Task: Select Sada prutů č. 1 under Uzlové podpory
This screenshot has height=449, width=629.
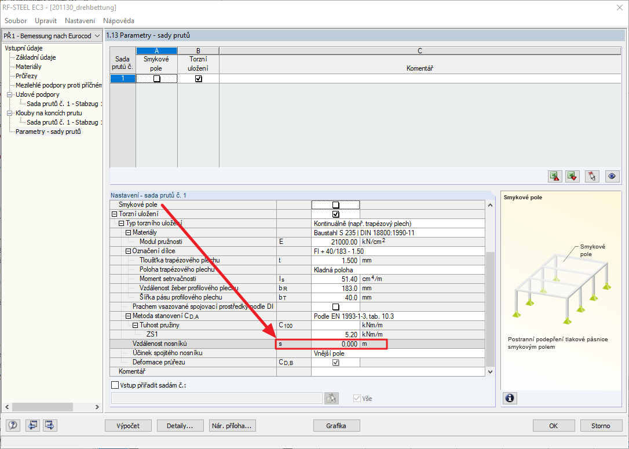Action: click(64, 104)
